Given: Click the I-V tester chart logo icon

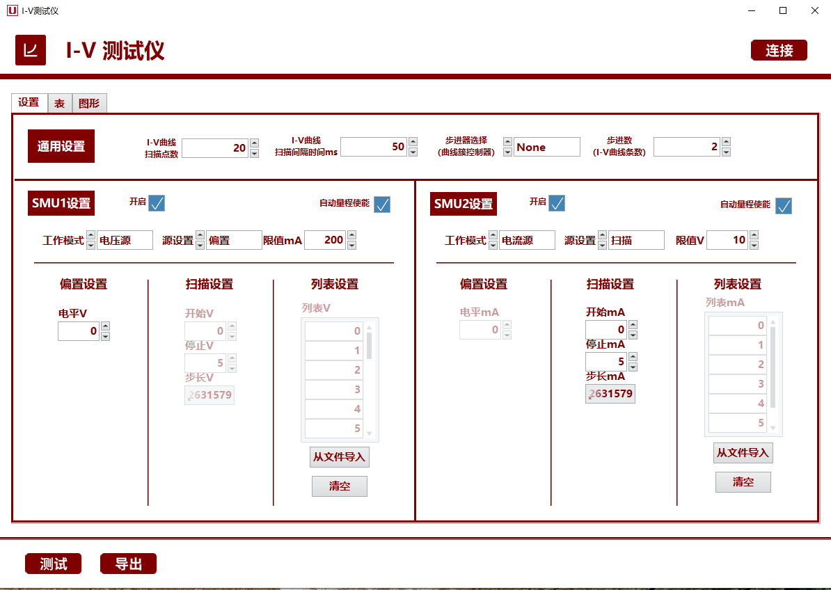Looking at the screenshot, I should pyautogui.click(x=30, y=50).
